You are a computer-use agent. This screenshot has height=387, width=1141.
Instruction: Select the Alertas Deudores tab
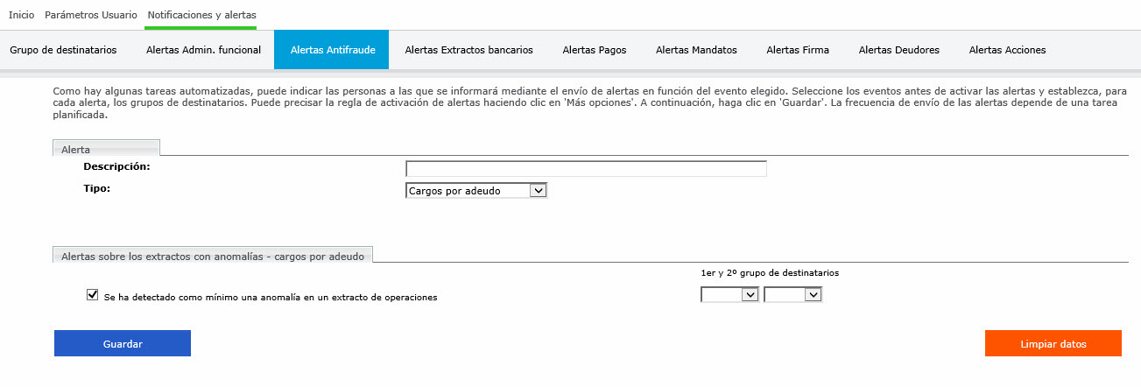pyautogui.click(x=898, y=50)
